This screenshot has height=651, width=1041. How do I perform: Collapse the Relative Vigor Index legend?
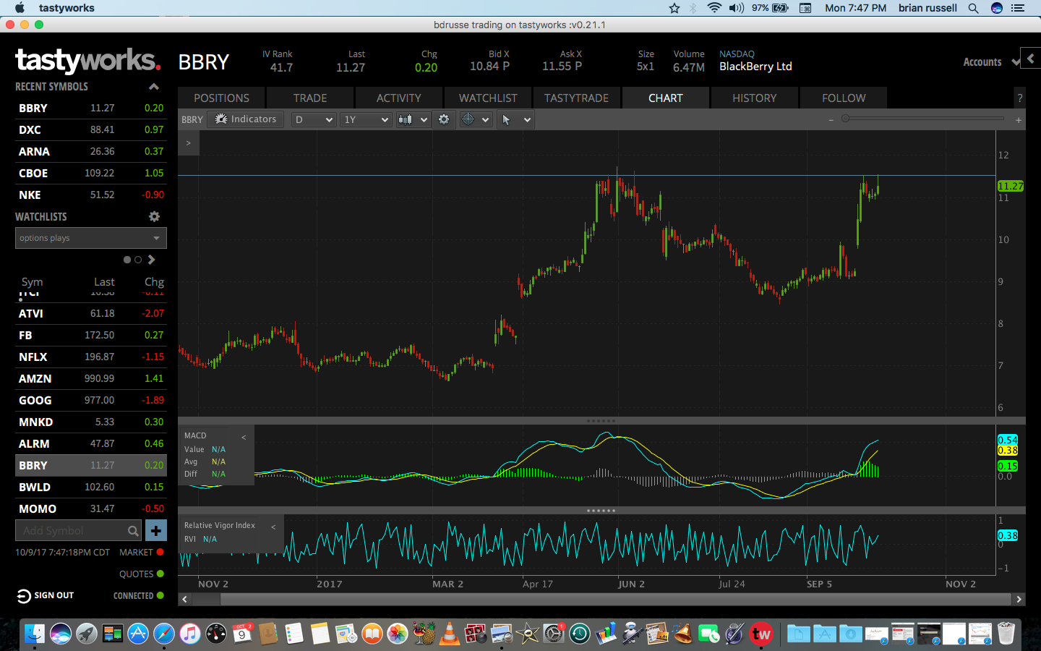[273, 527]
